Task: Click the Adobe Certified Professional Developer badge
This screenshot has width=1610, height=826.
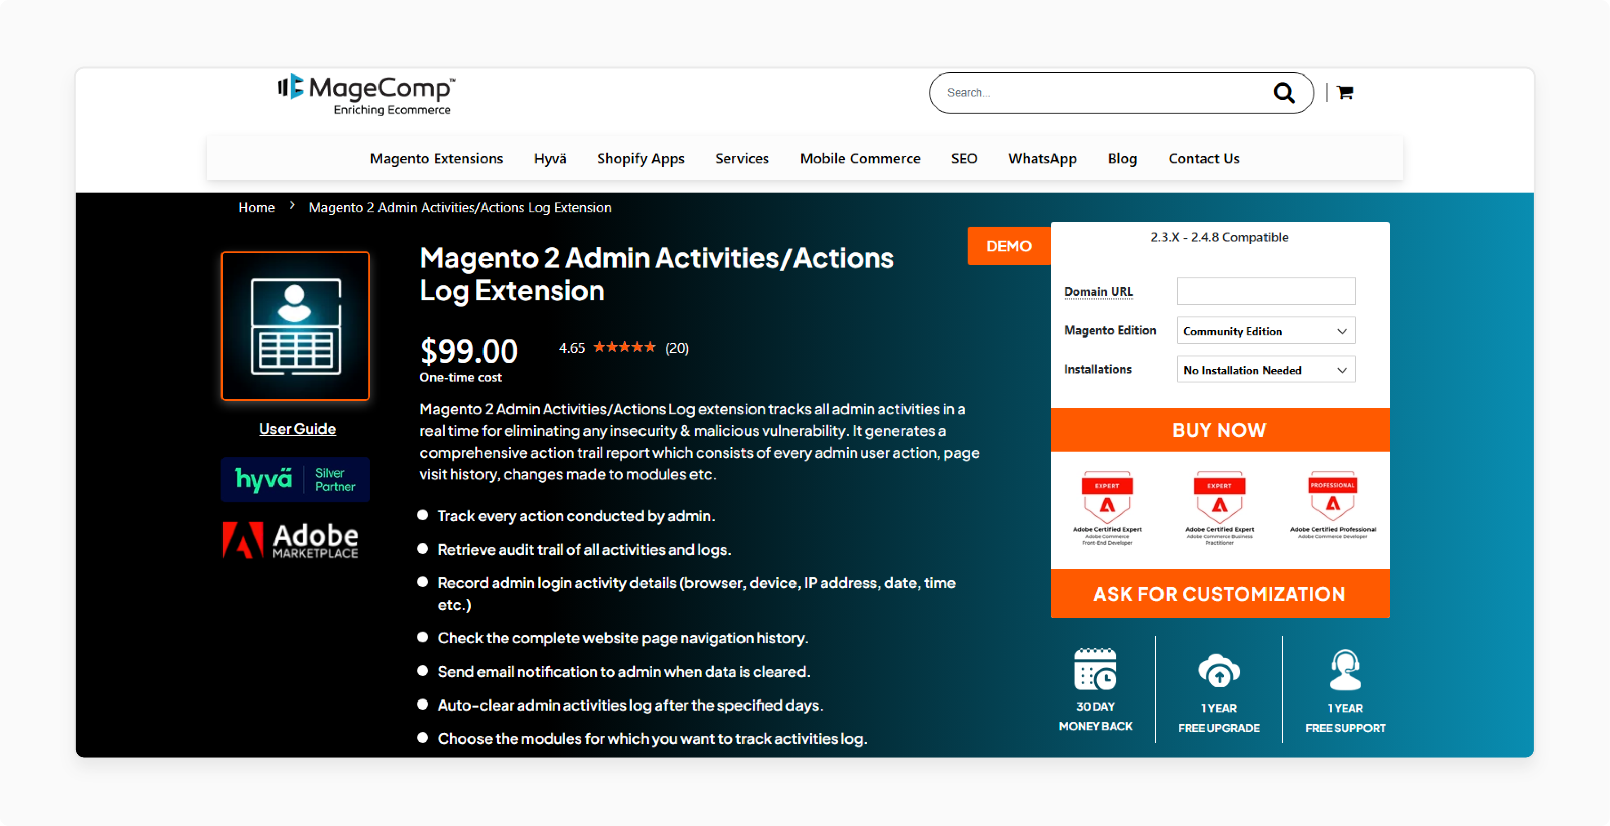Action: [x=1332, y=505]
